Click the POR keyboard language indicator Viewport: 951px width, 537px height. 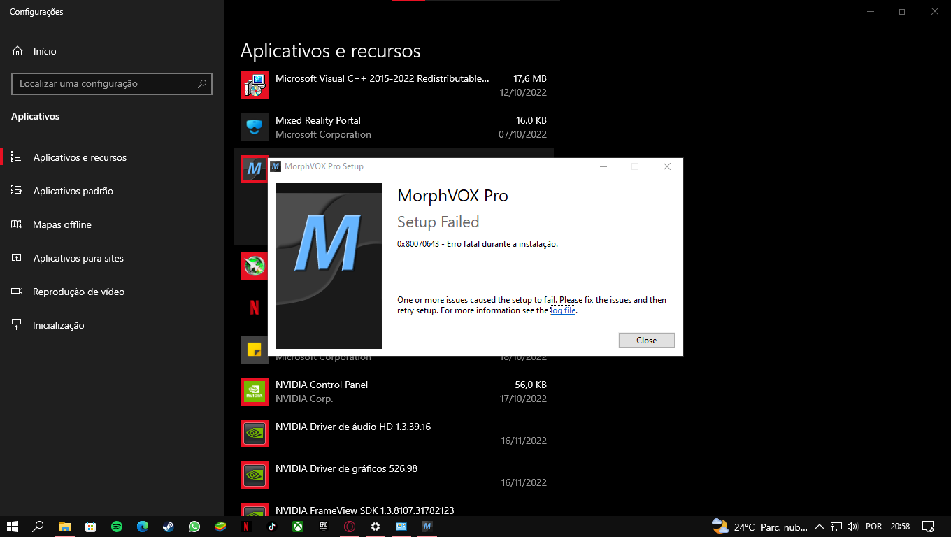tap(873, 527)
